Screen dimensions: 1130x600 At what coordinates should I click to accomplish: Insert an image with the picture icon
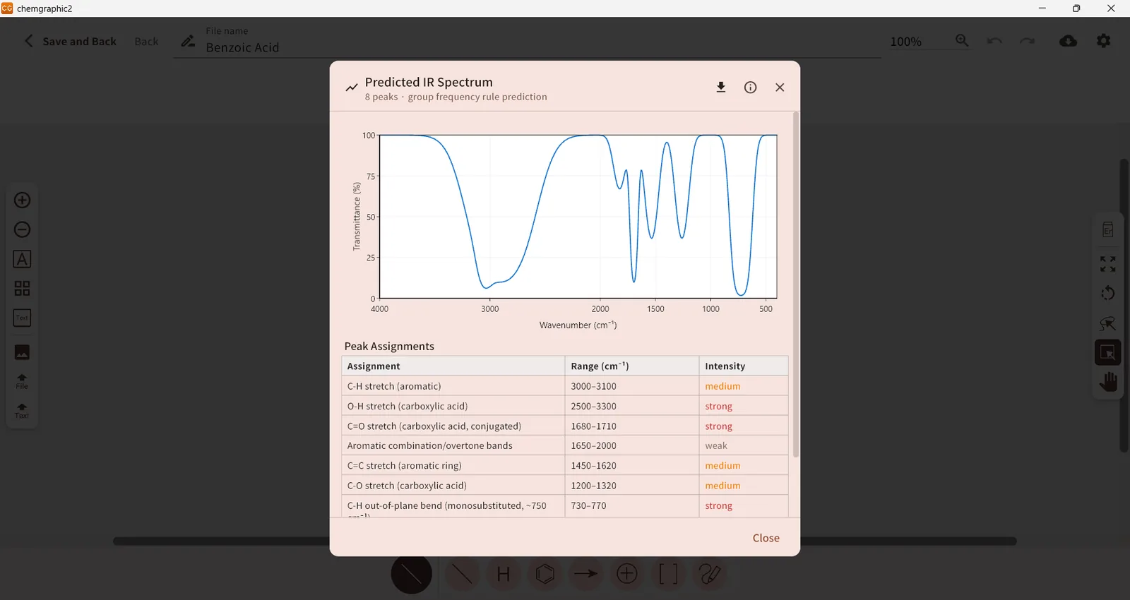(22, 352)
